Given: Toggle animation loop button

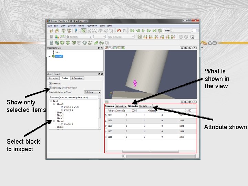Looking at the screenshot, I should tap(160, 31).
